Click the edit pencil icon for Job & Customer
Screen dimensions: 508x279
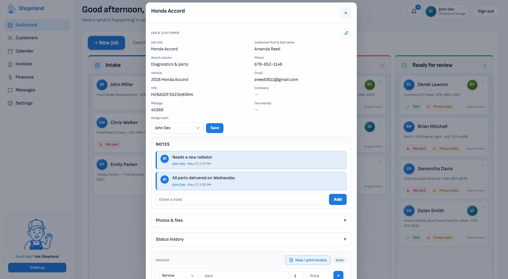346,33
